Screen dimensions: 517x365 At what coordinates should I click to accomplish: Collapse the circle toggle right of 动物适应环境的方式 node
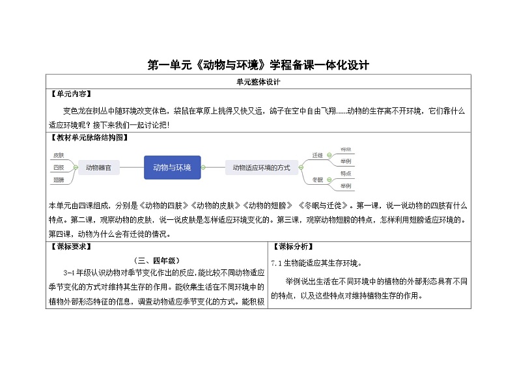click(x=301, y=167)
